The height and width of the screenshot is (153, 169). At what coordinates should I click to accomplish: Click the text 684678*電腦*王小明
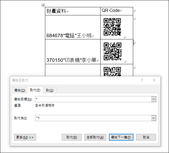click(x=69, y=36)
